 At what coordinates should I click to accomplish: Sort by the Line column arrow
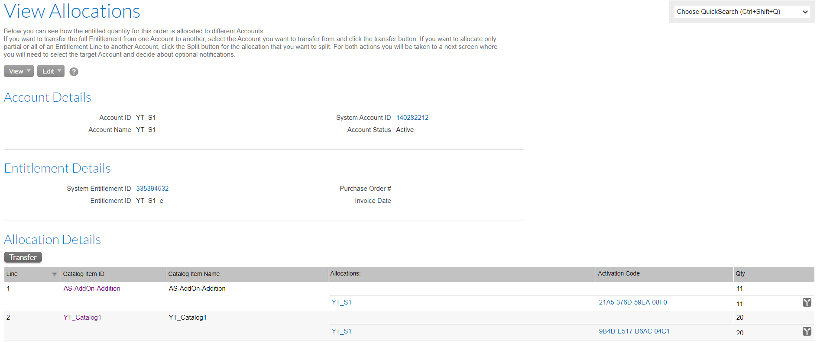pyautogui.click(x=55, y=274)
